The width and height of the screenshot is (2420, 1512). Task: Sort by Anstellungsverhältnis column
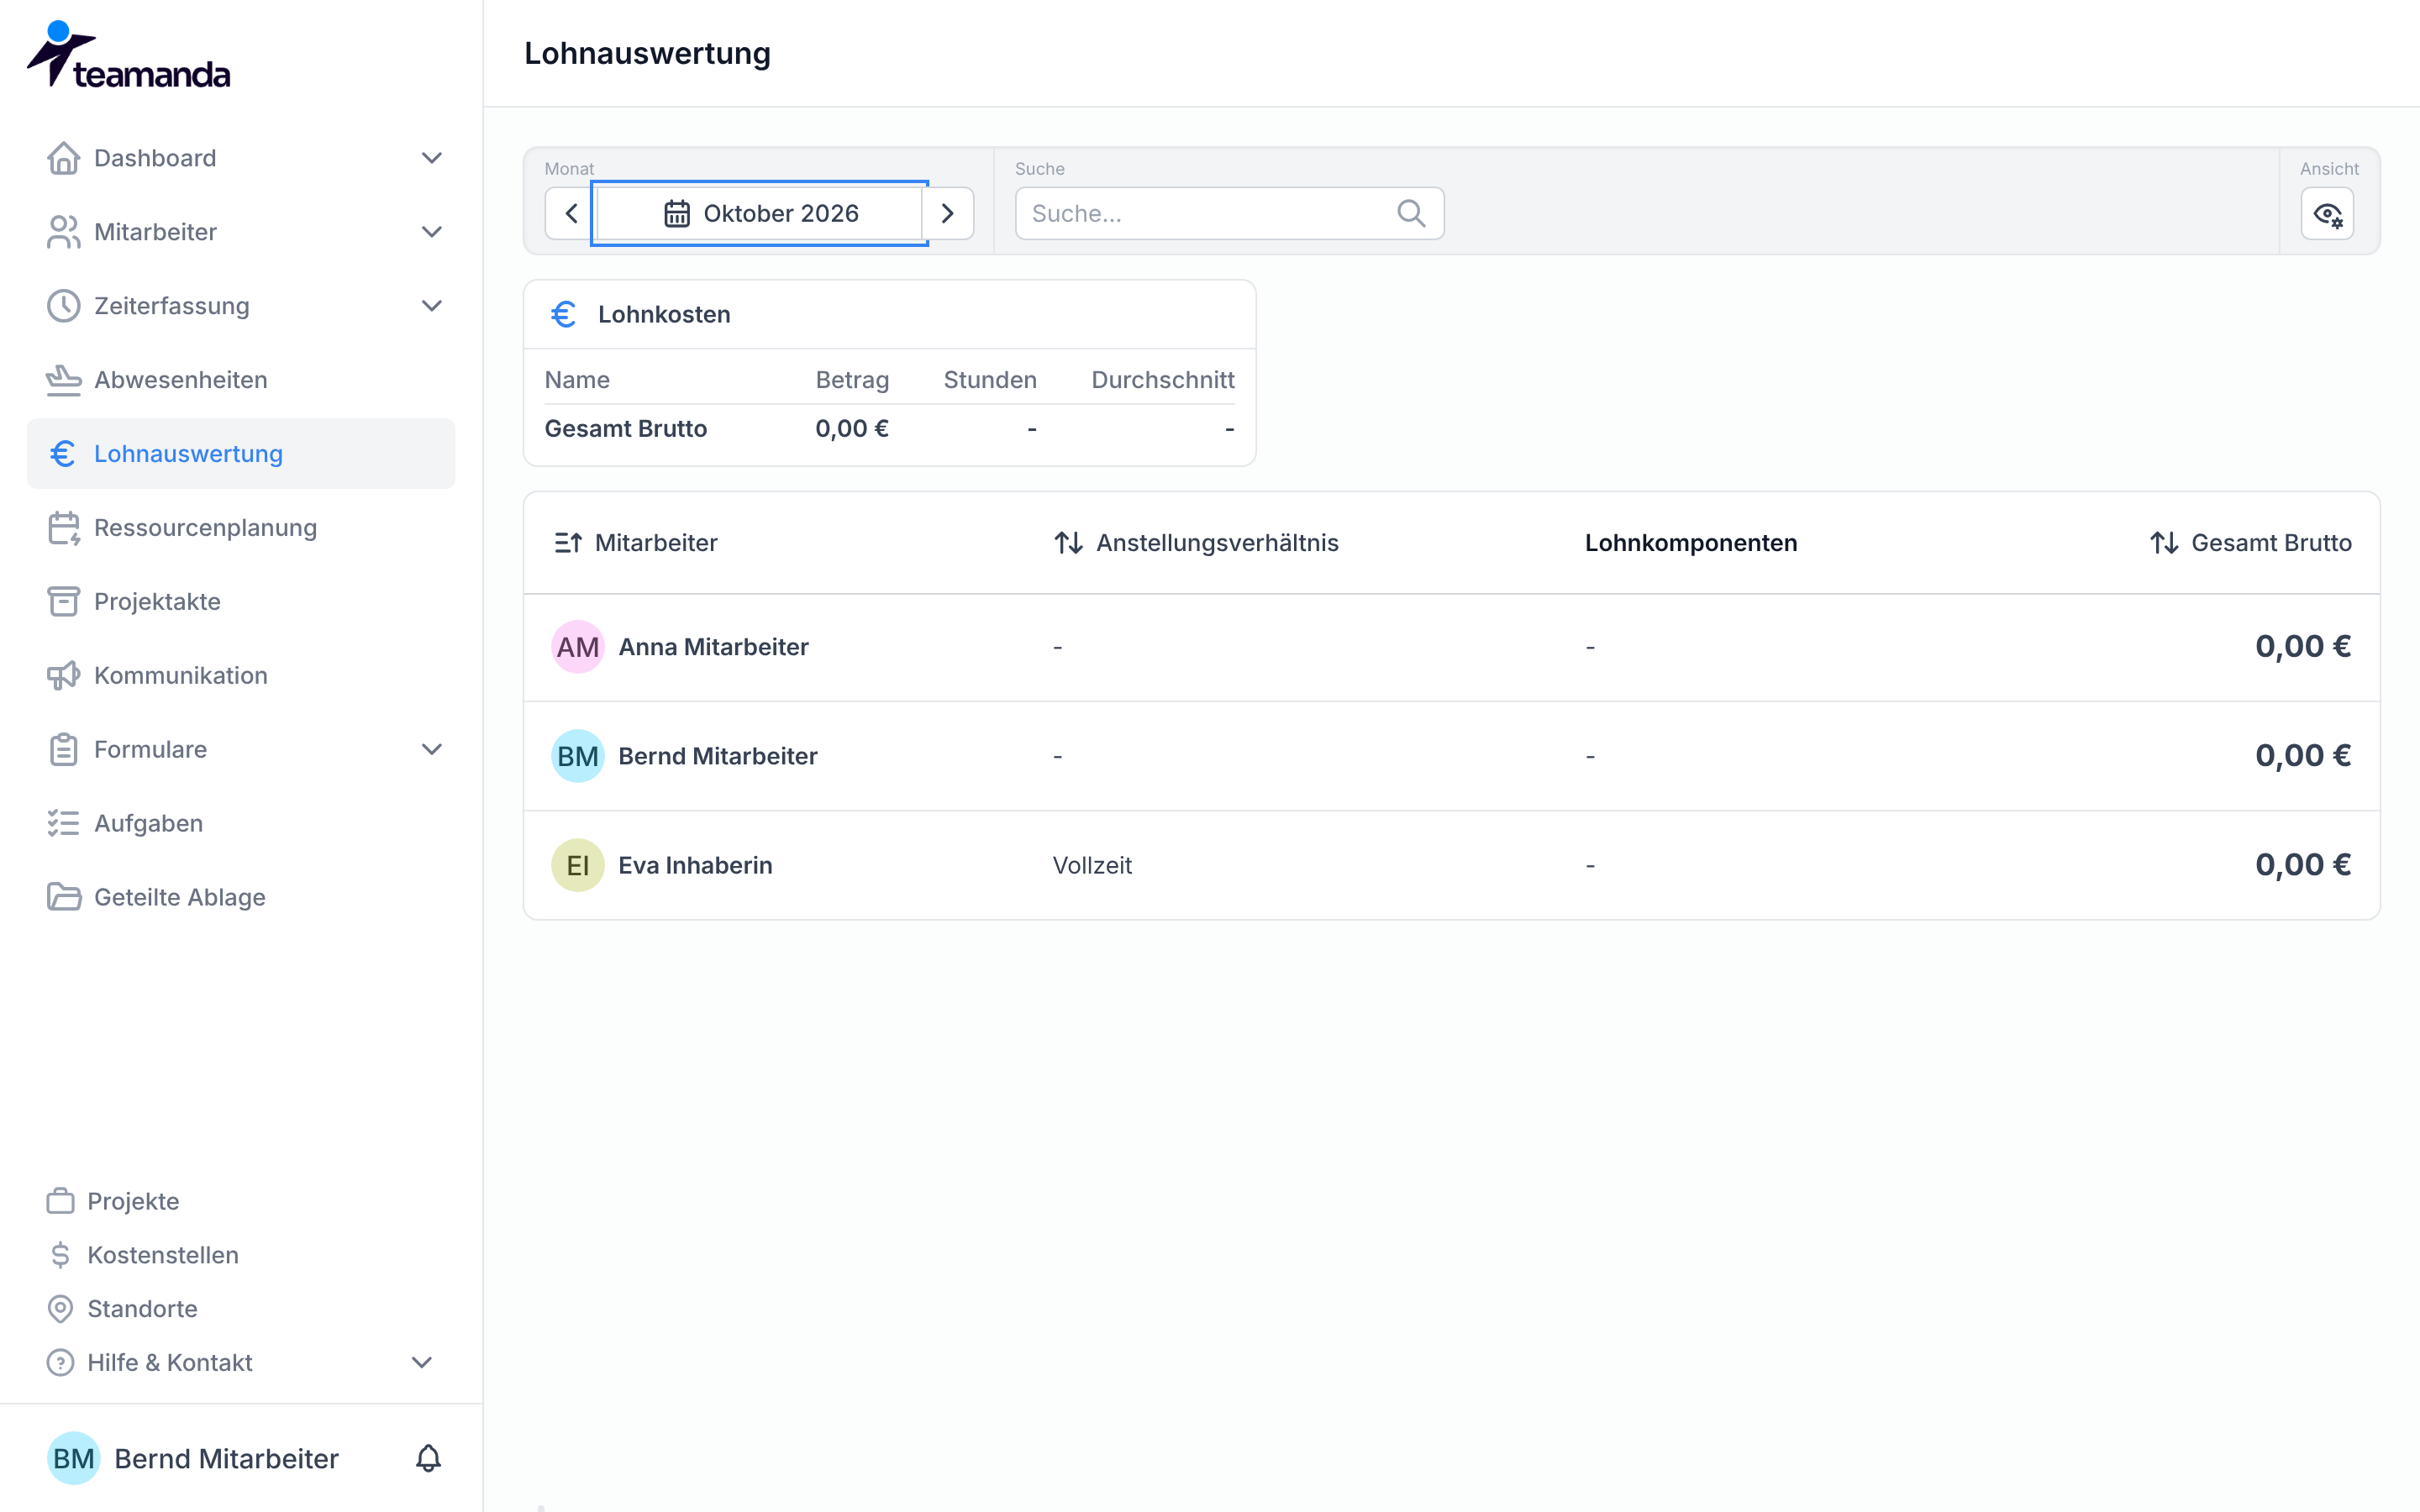[x=1196, y=543]
